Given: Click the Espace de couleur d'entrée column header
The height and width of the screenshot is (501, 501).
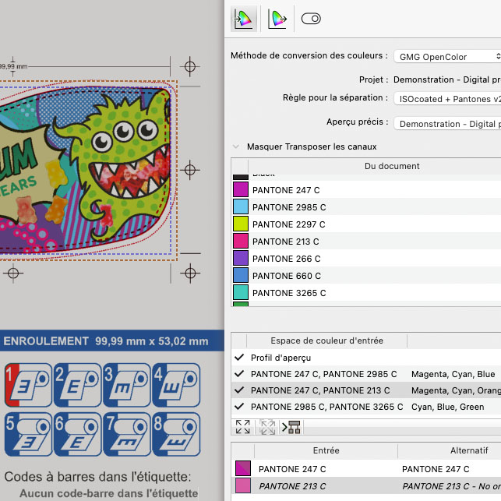Looking at the screenshot, I should 326,340.
